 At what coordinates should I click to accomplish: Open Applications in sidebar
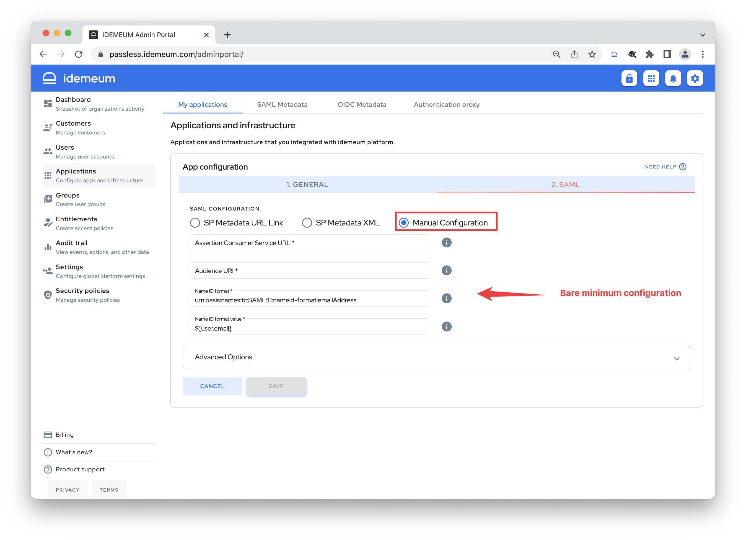pyautogui.click(x=99, y=176)
